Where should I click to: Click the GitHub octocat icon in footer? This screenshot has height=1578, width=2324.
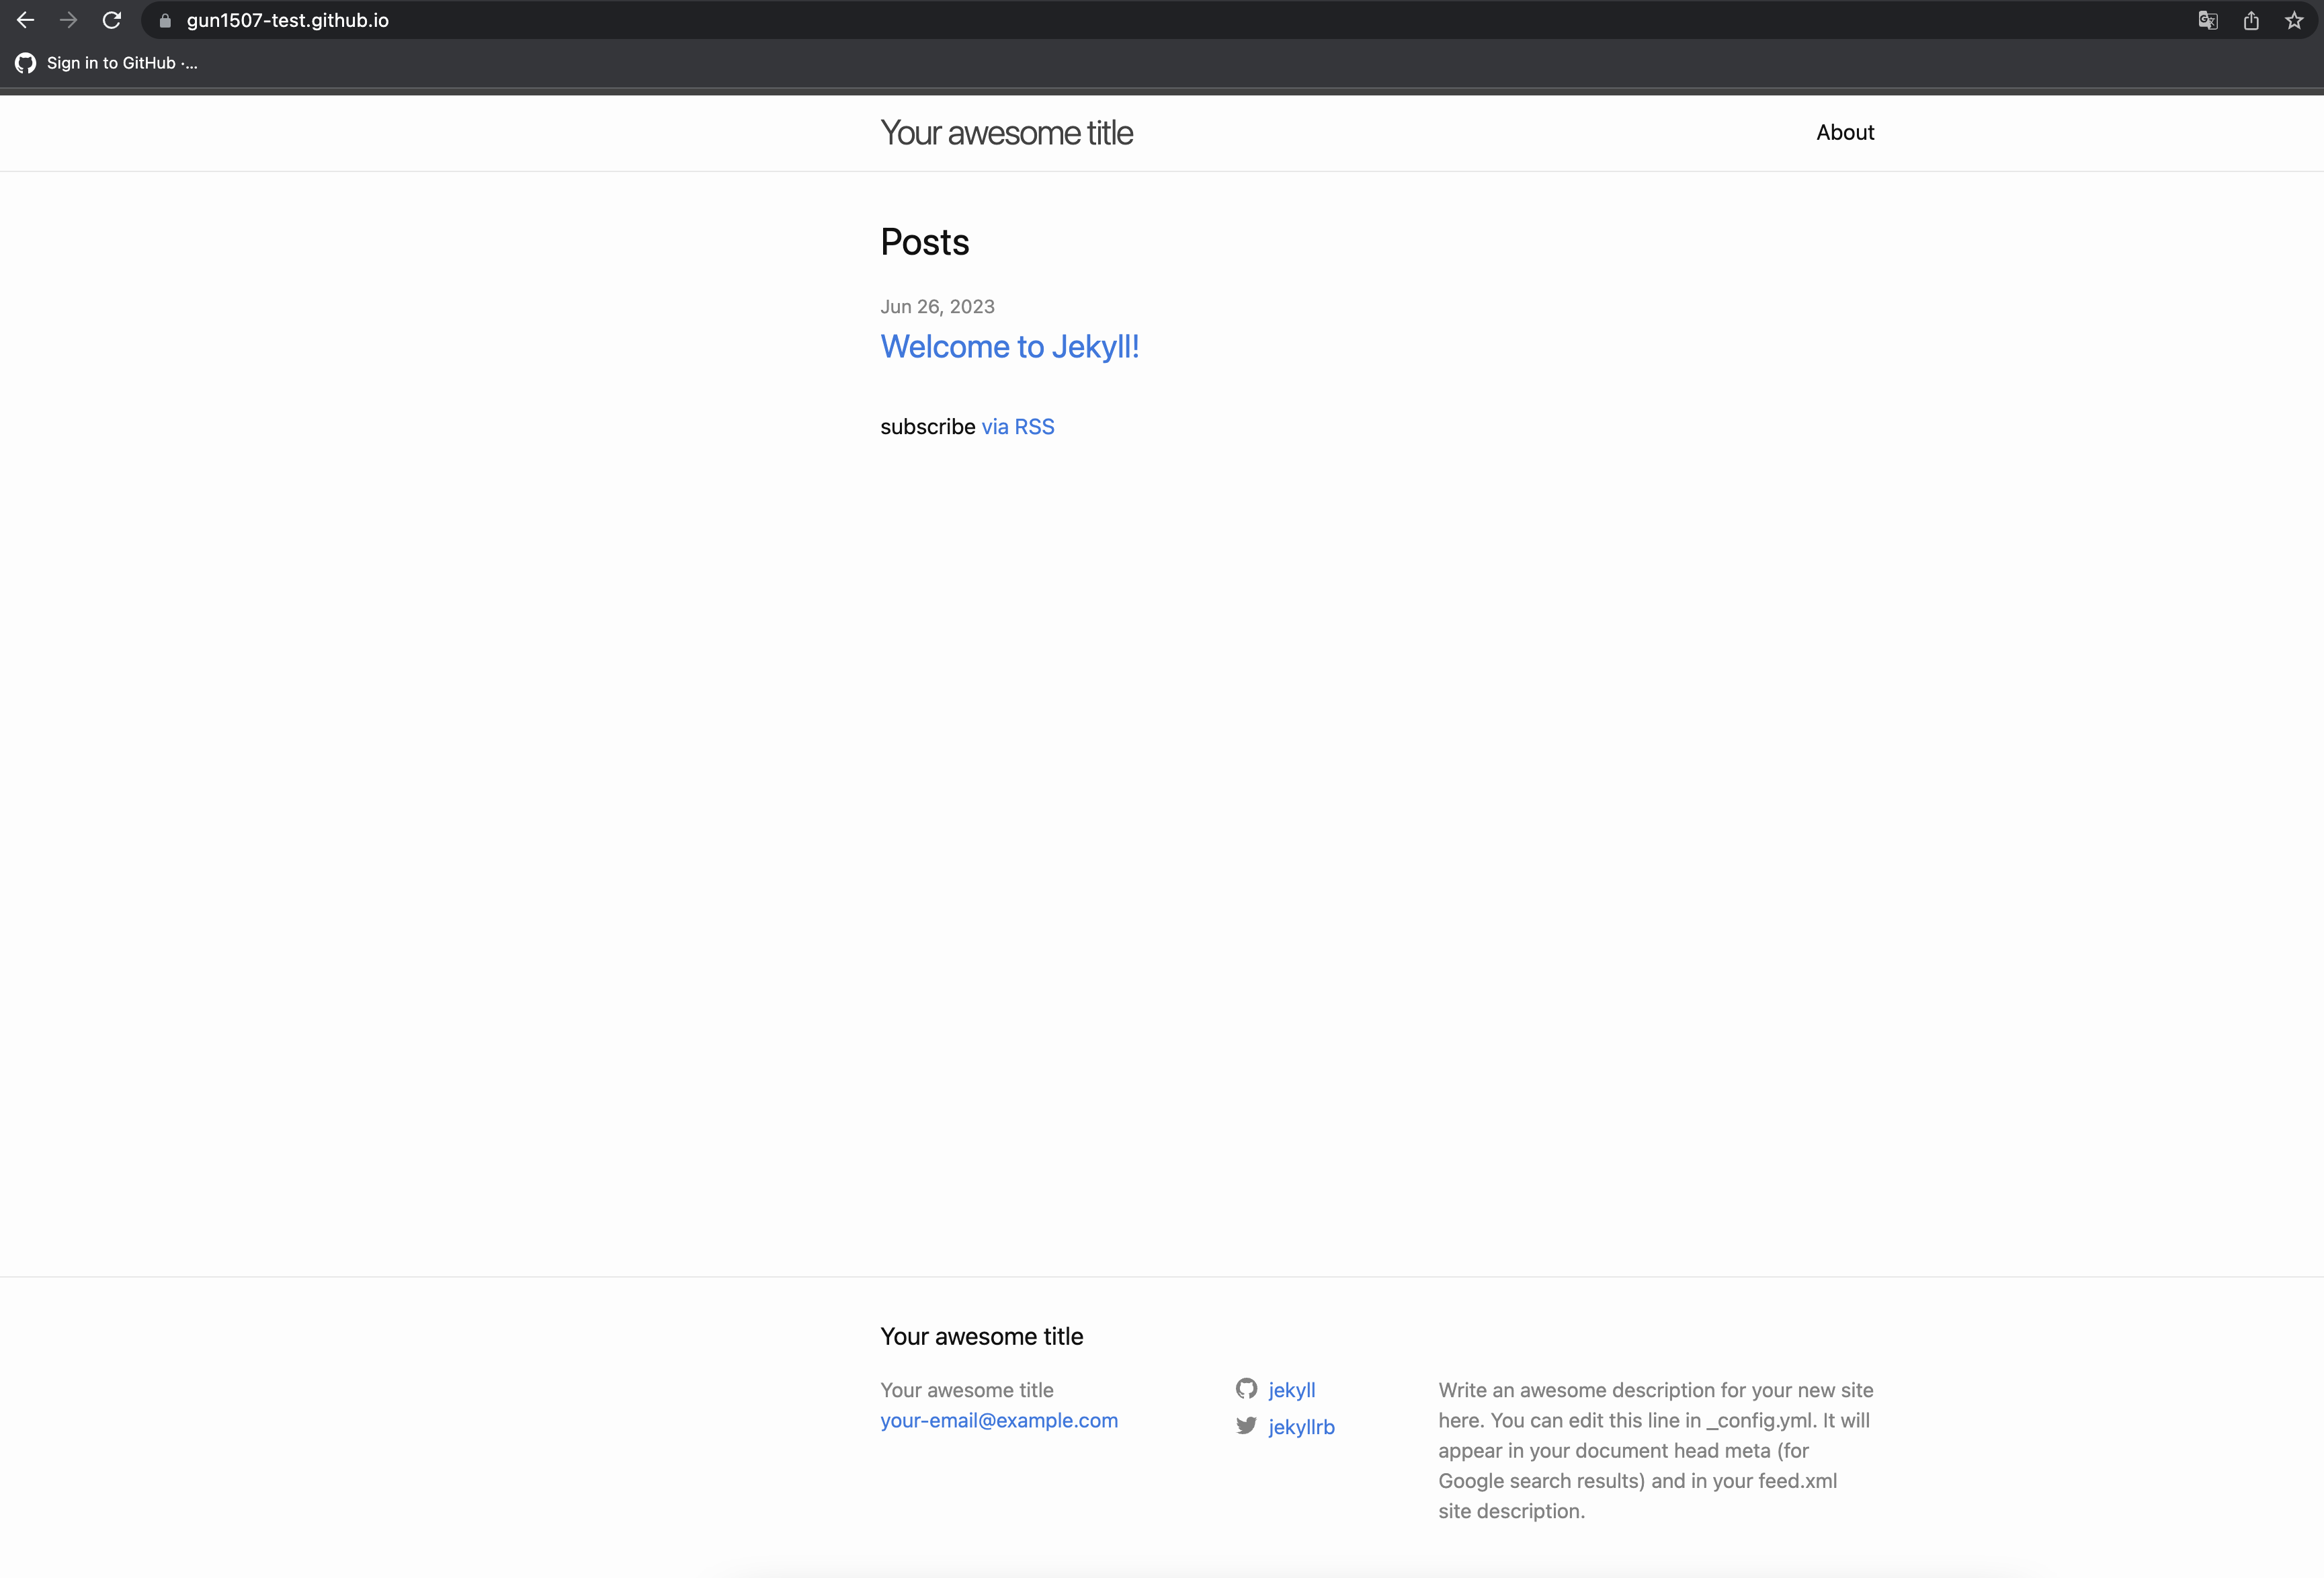click(x=1246, y=1388)
